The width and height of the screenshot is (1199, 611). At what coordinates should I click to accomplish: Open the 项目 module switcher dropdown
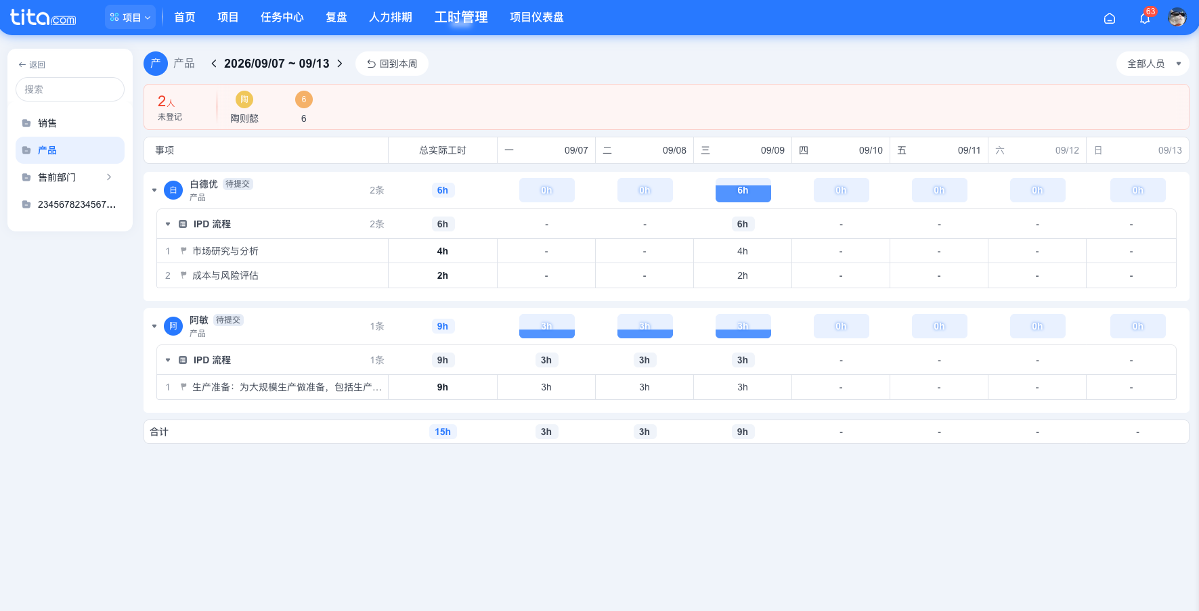point(130,17)
